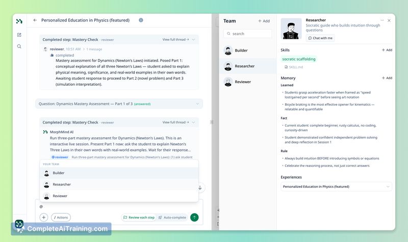Click the 'Celebrate the reasoning process' rule

coord(327,166)
